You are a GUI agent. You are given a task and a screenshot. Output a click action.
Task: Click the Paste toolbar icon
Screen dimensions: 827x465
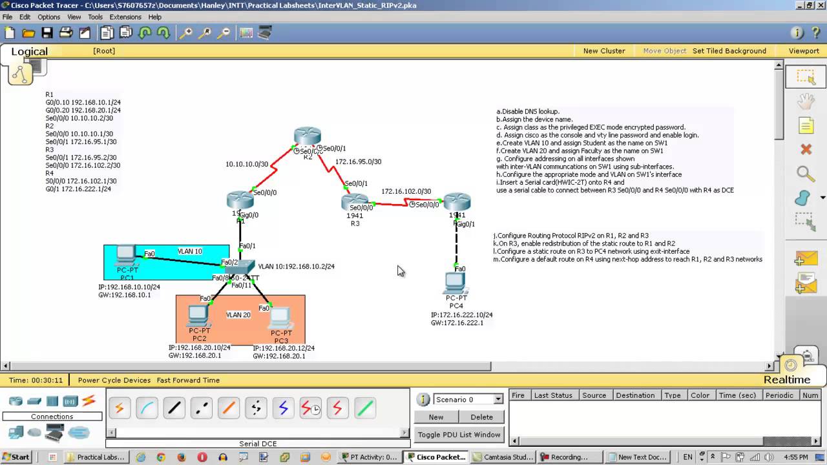click(126, 33)
